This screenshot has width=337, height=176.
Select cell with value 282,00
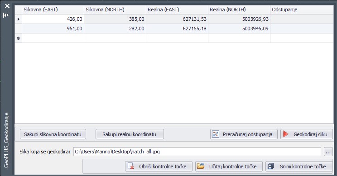(115, 29)
